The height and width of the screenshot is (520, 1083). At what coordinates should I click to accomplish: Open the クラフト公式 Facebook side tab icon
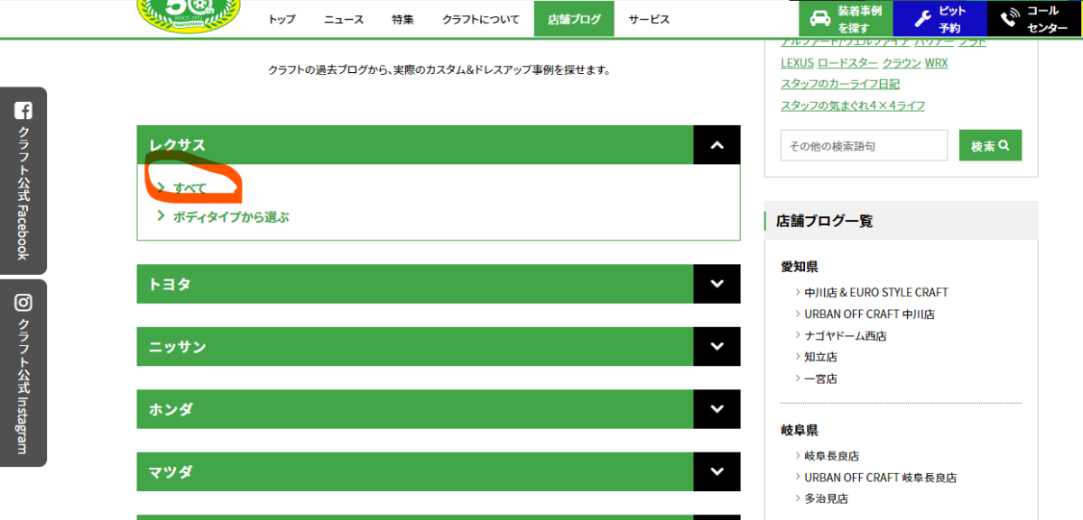[23, 111]
